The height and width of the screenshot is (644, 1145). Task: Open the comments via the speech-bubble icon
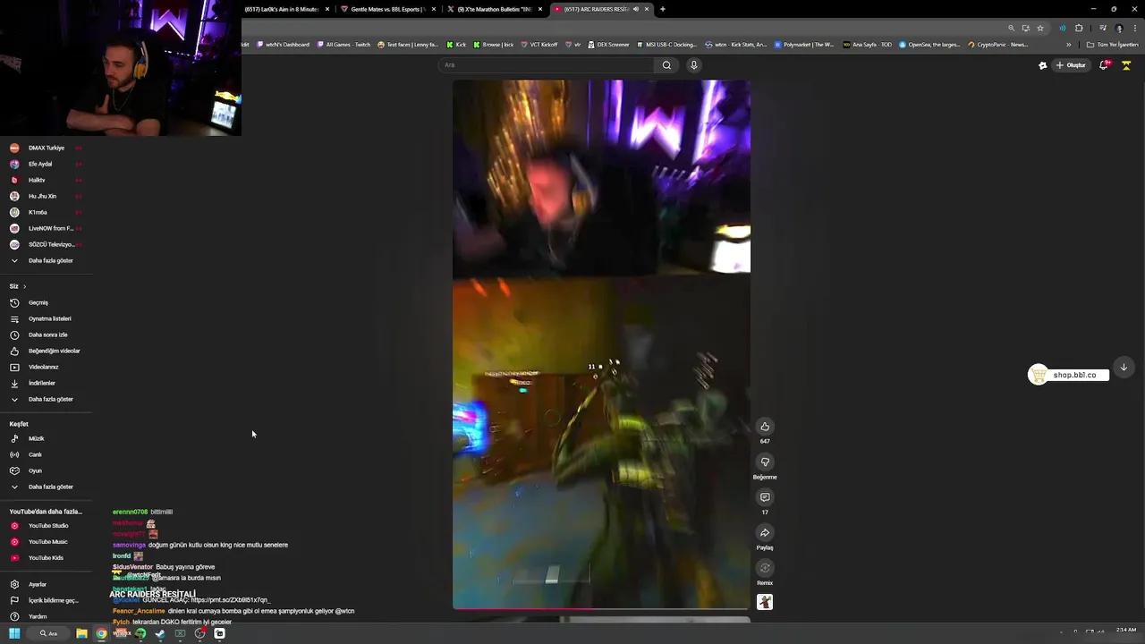coord(765,497)
